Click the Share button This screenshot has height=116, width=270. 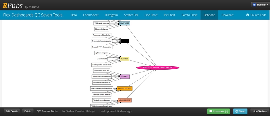pyautogui.click(x=240, y=111)
